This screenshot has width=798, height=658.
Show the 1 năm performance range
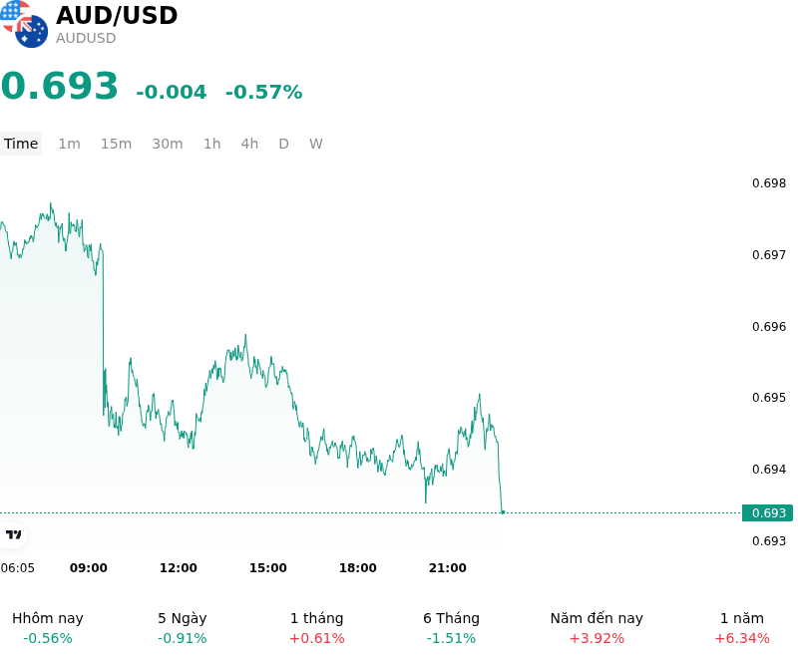click(x=742, y=628)
